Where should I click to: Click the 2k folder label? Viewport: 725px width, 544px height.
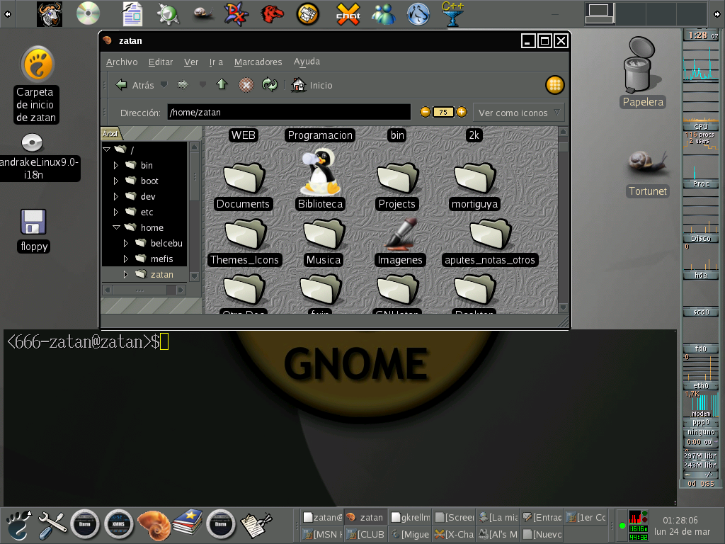coord(474,135)
